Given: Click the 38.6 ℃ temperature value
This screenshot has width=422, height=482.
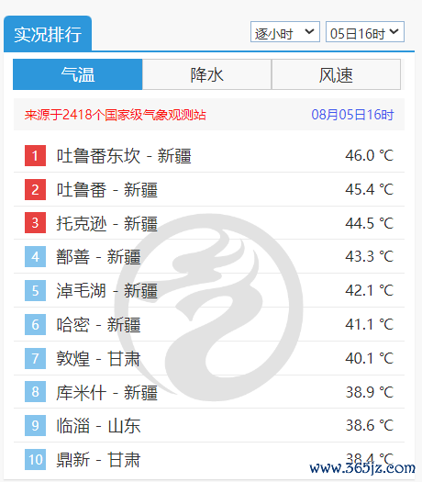Looking at the screenshot, I should (369, 425).
